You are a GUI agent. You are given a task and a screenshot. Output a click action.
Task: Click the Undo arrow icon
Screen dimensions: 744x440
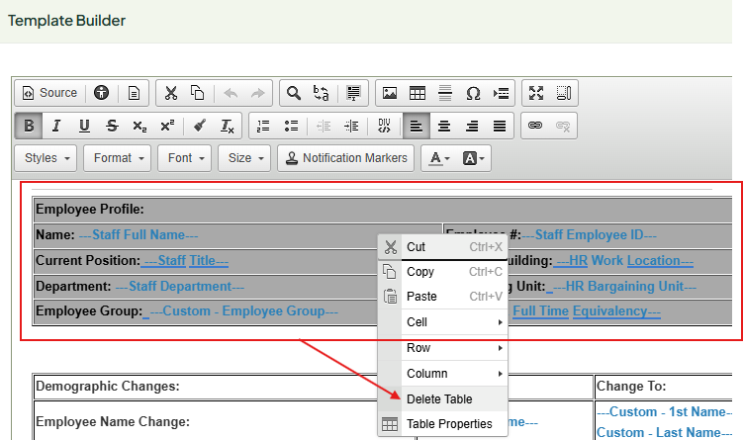231,93
